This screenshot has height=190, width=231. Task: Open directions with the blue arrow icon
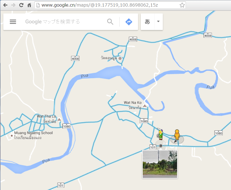point(129,22)
